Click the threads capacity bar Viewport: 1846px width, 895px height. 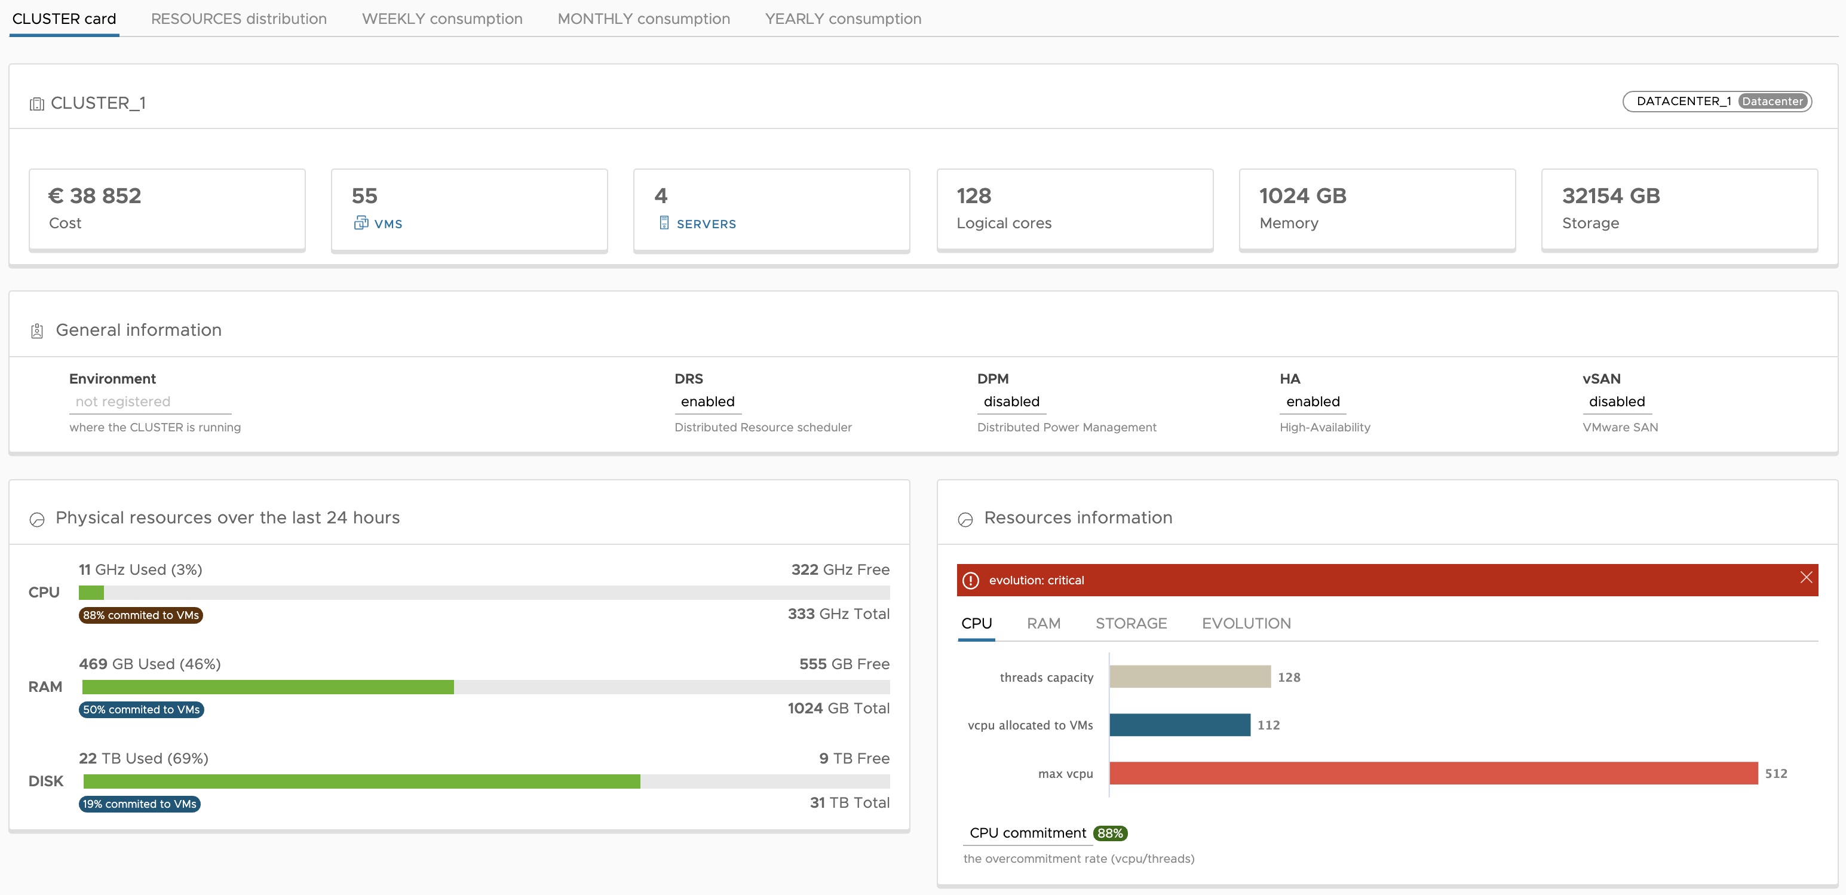pyautogui.click(x=1189, y=676)
